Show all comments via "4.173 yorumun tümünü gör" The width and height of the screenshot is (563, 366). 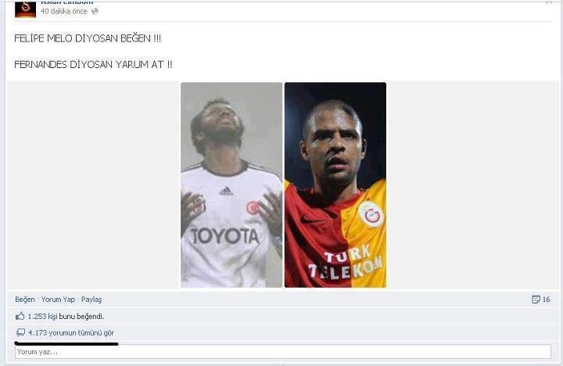pos(71,333)
